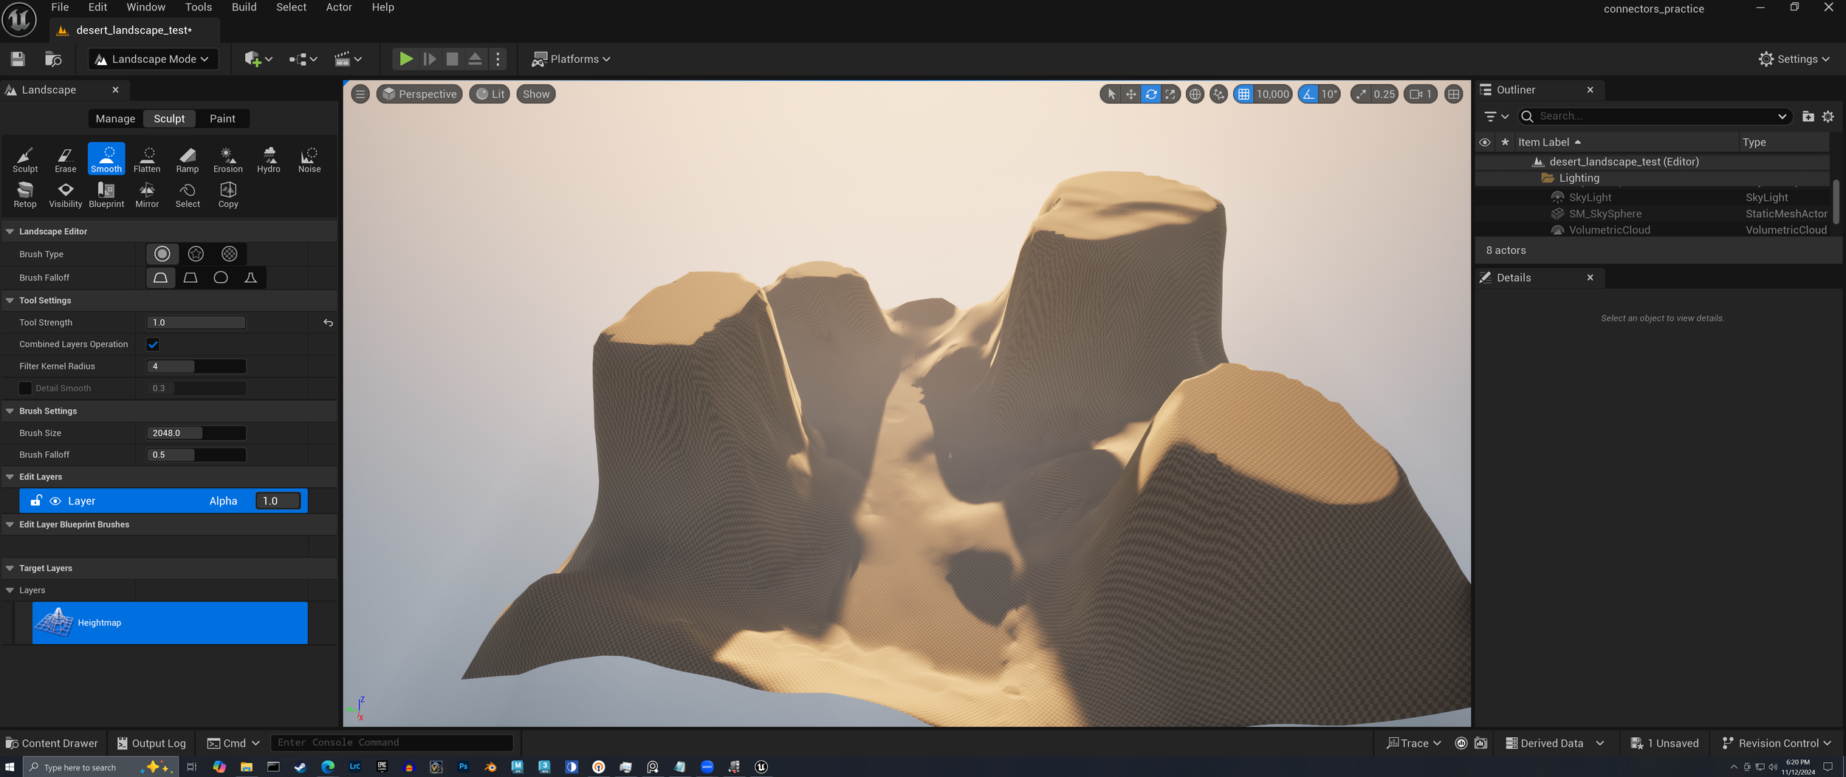
Task: Open Windows taskbar search box
Action: tap(100, 767)
